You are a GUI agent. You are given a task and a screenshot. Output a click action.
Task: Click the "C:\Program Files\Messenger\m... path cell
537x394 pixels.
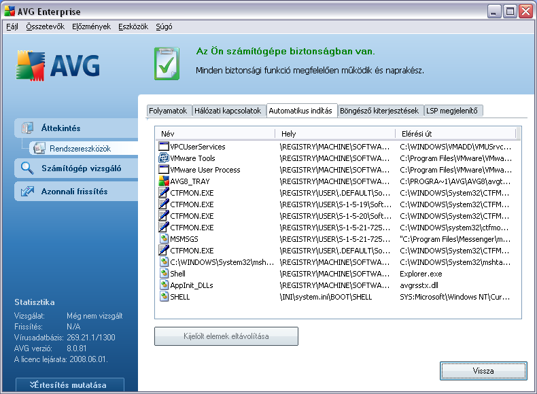pos(455,239)
